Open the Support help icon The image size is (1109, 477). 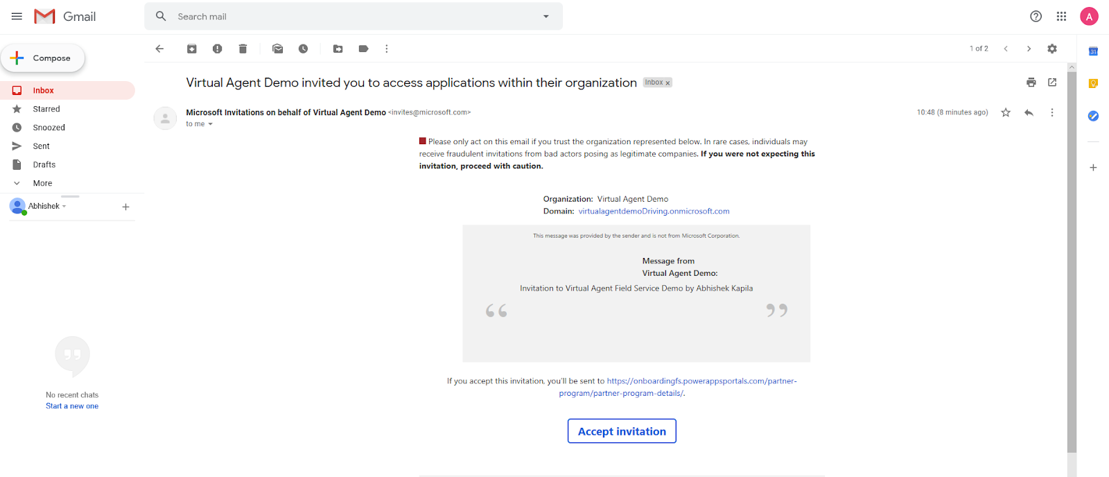pos(1036,16)
